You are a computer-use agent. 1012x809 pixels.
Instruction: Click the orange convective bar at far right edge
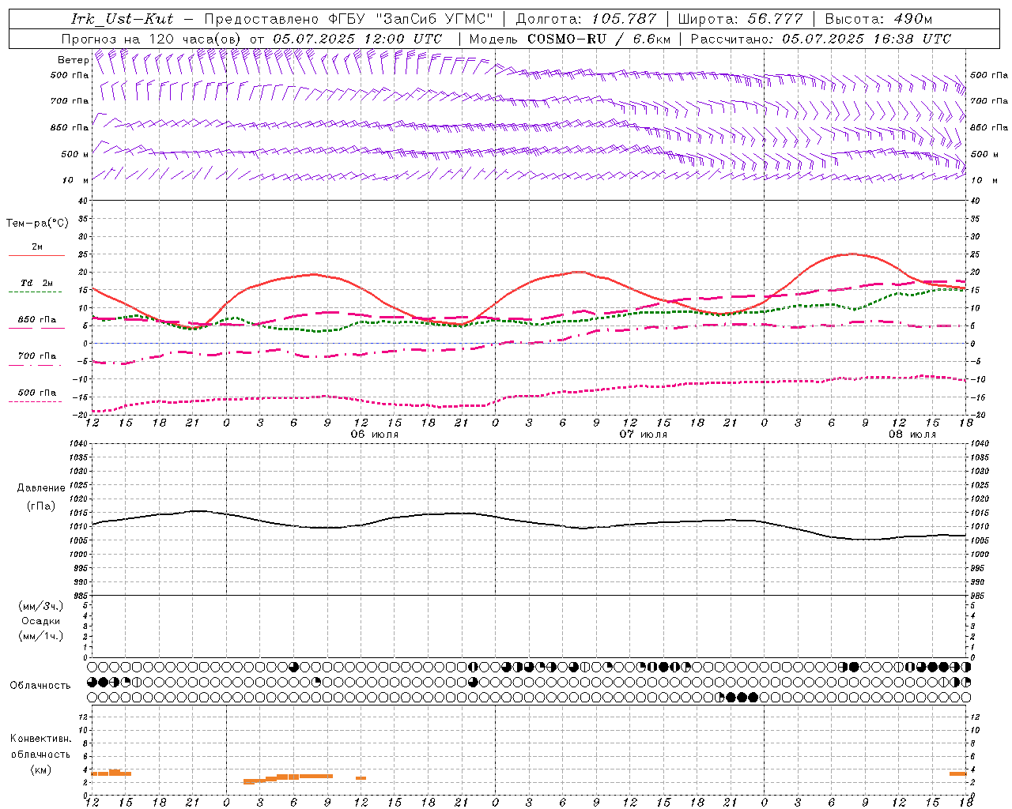pos(958,774)
